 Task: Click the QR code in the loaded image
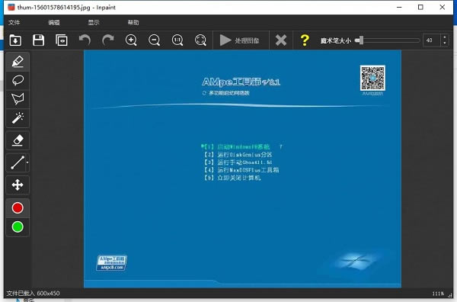pos(372,78)
